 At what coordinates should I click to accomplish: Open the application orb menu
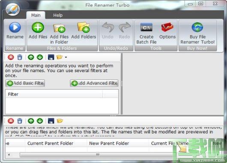[x=12, y=9]
